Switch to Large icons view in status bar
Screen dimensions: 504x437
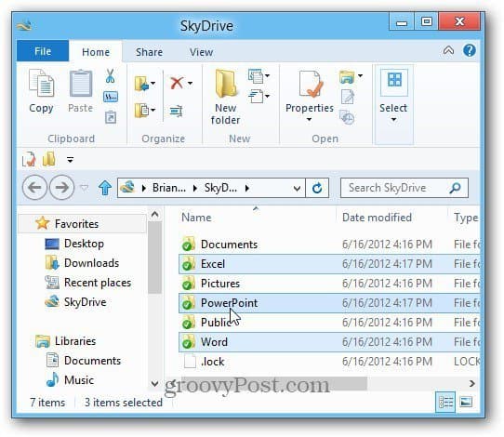tap(466, 402)
